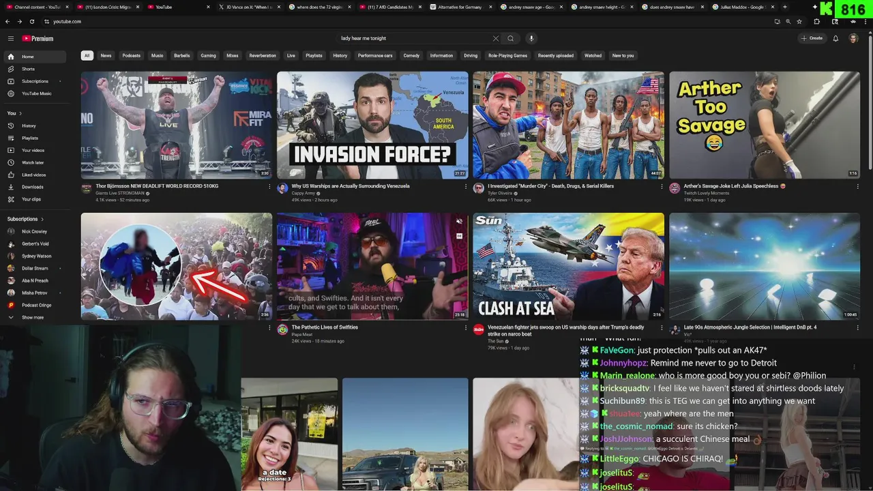
Task: Click the YouTube Premium logo
Action: [x=38, y=38]
